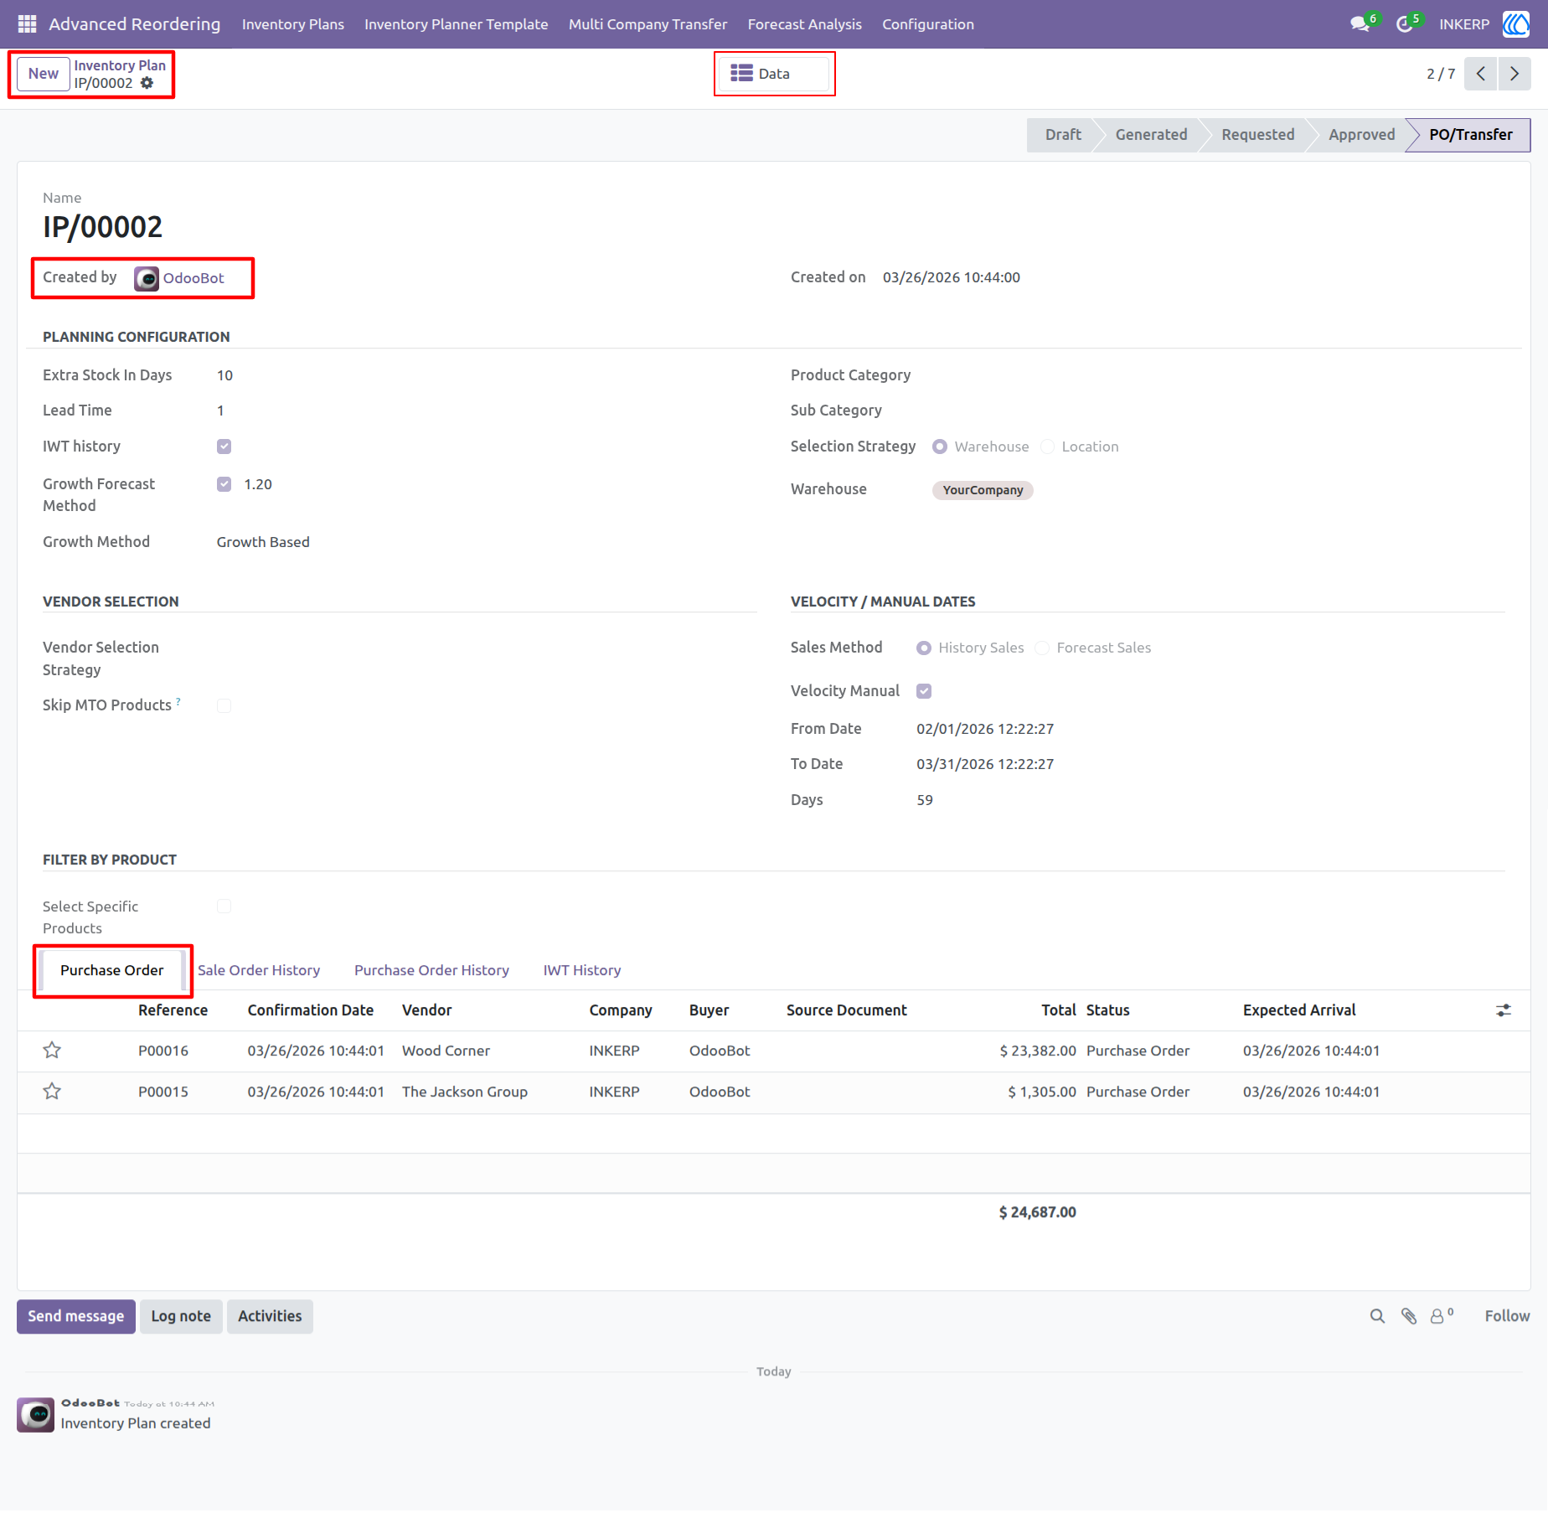
Task: Switch to the Purchase Order History tab
Action: [431, 970]
